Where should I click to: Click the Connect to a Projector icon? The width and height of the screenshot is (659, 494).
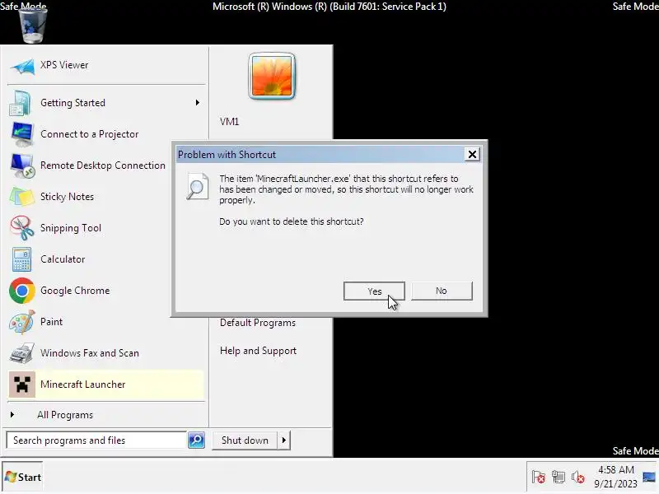click(x=22, y=134)
